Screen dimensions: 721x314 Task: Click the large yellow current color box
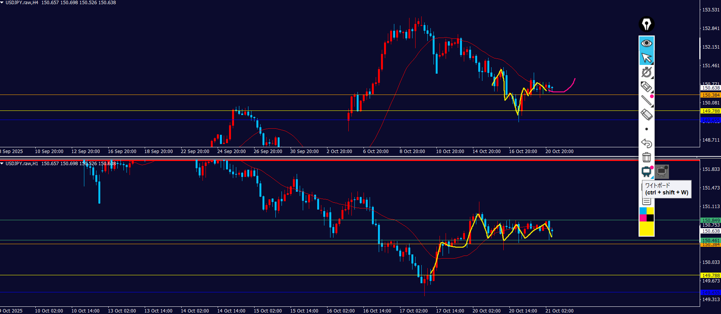pyautogui.click(x=647, y=229)
